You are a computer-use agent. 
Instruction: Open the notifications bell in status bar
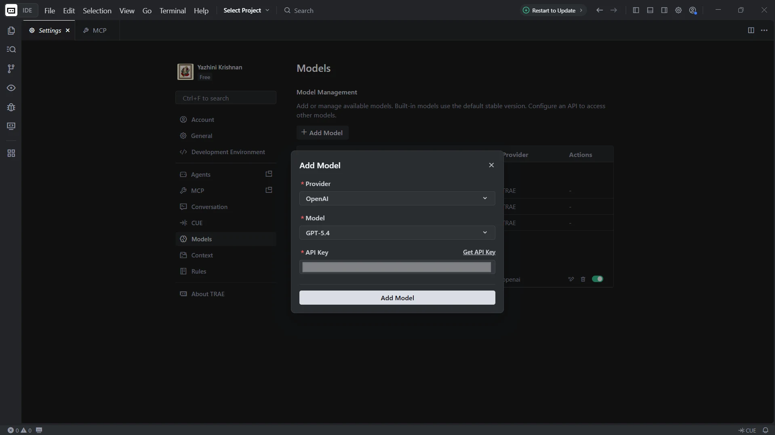765,430
